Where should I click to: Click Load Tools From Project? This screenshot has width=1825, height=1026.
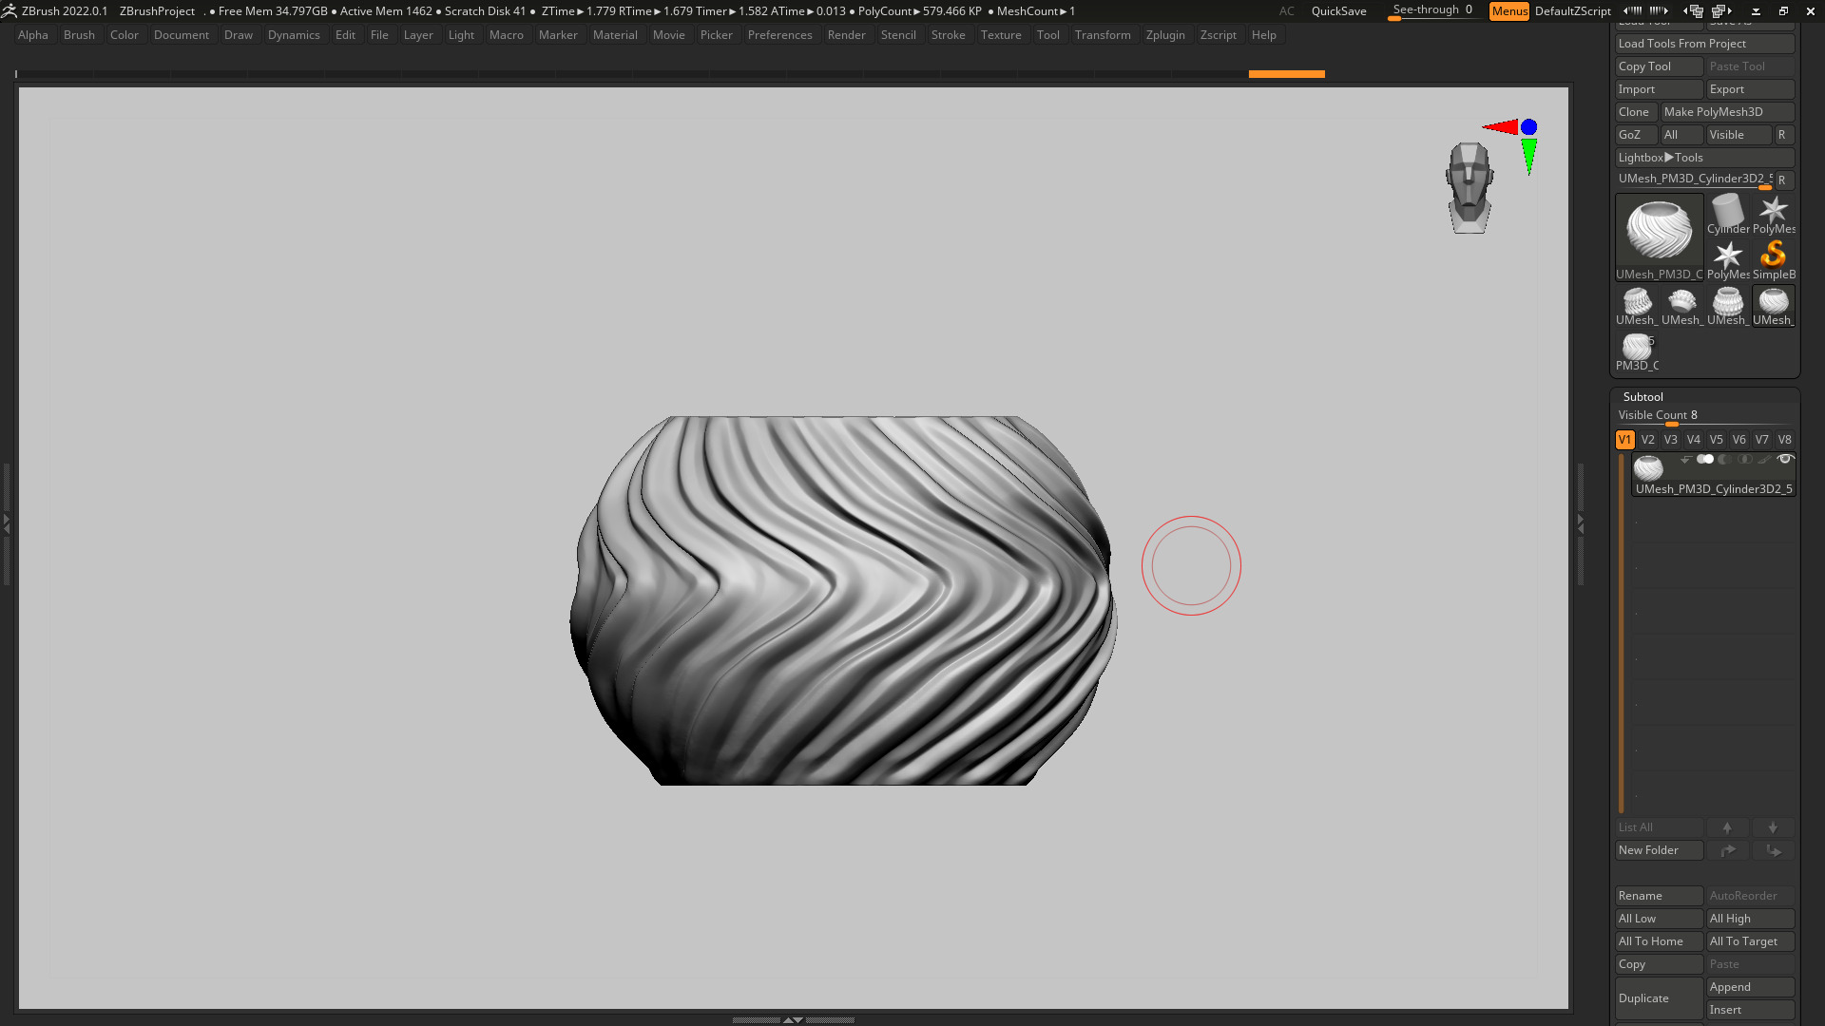(1704, 44)
